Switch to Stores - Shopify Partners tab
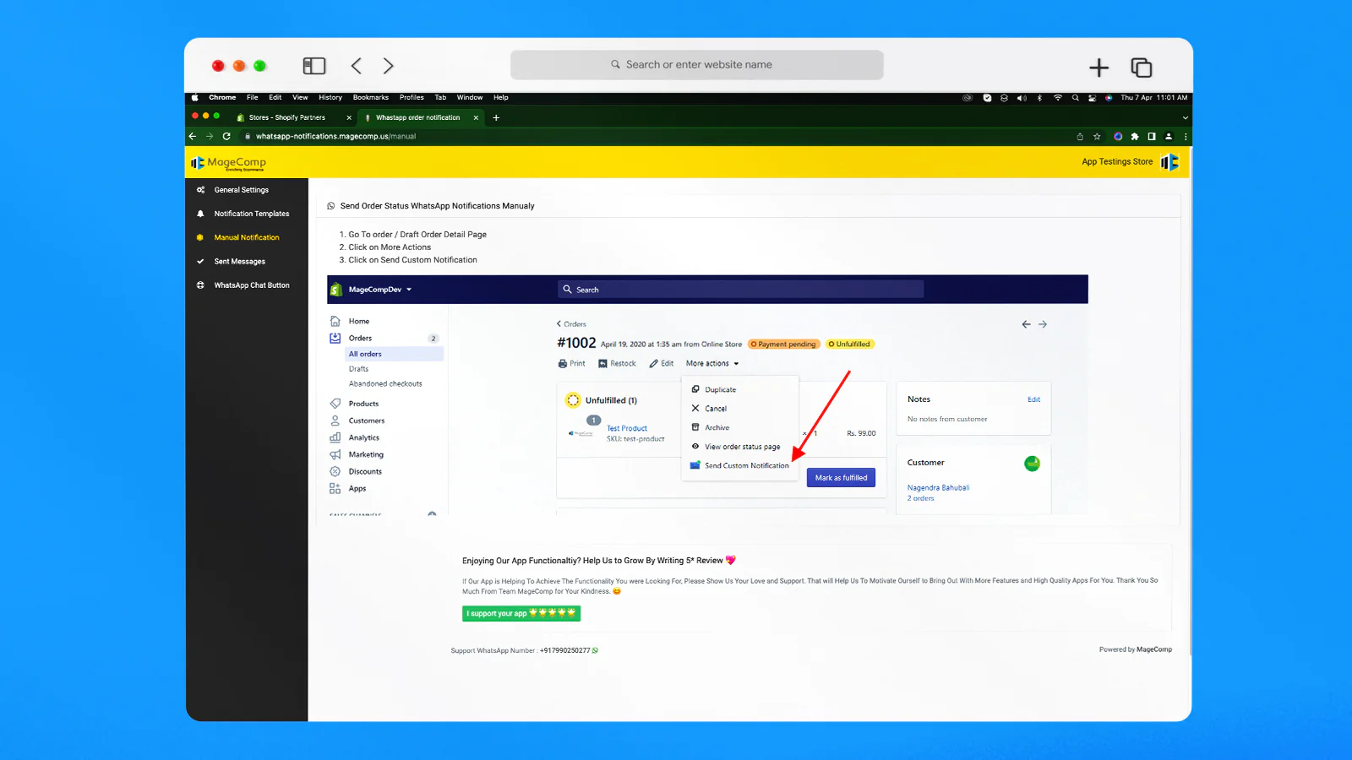Screen dimensions: 1352x760 [287, 117]
